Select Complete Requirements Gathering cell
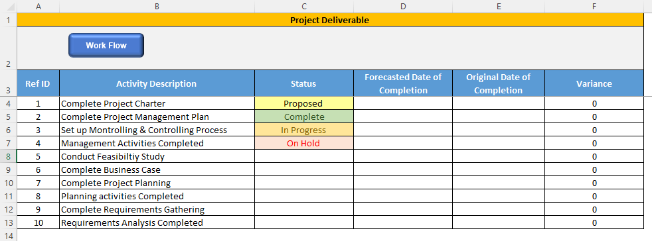The width and height of the screenshot is (652, 241). pyautogui.click(x=157, y=209)
